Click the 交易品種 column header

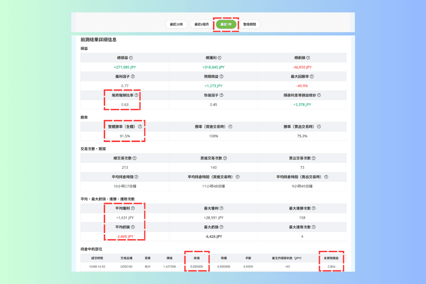(126, 258)
